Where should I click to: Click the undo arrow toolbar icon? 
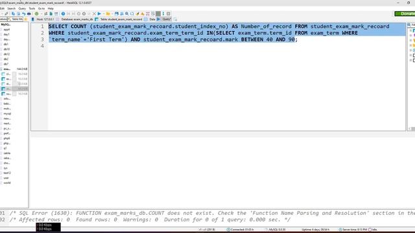coord(23,14)
